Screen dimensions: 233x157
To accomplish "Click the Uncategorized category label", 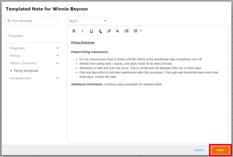I will (21, 78).
